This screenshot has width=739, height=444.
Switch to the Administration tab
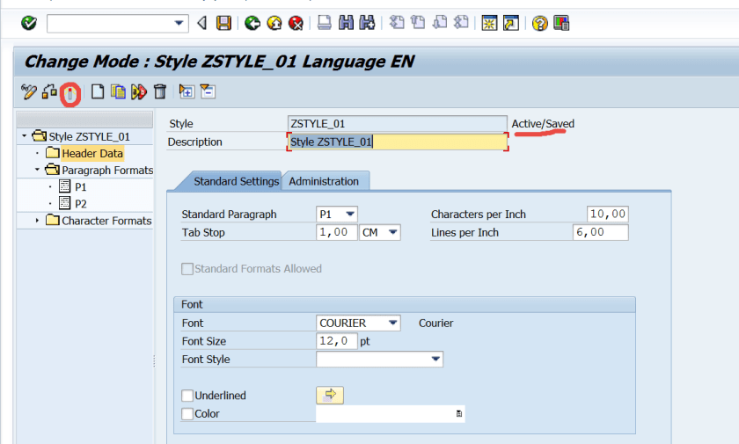click(x=324, y=181)
